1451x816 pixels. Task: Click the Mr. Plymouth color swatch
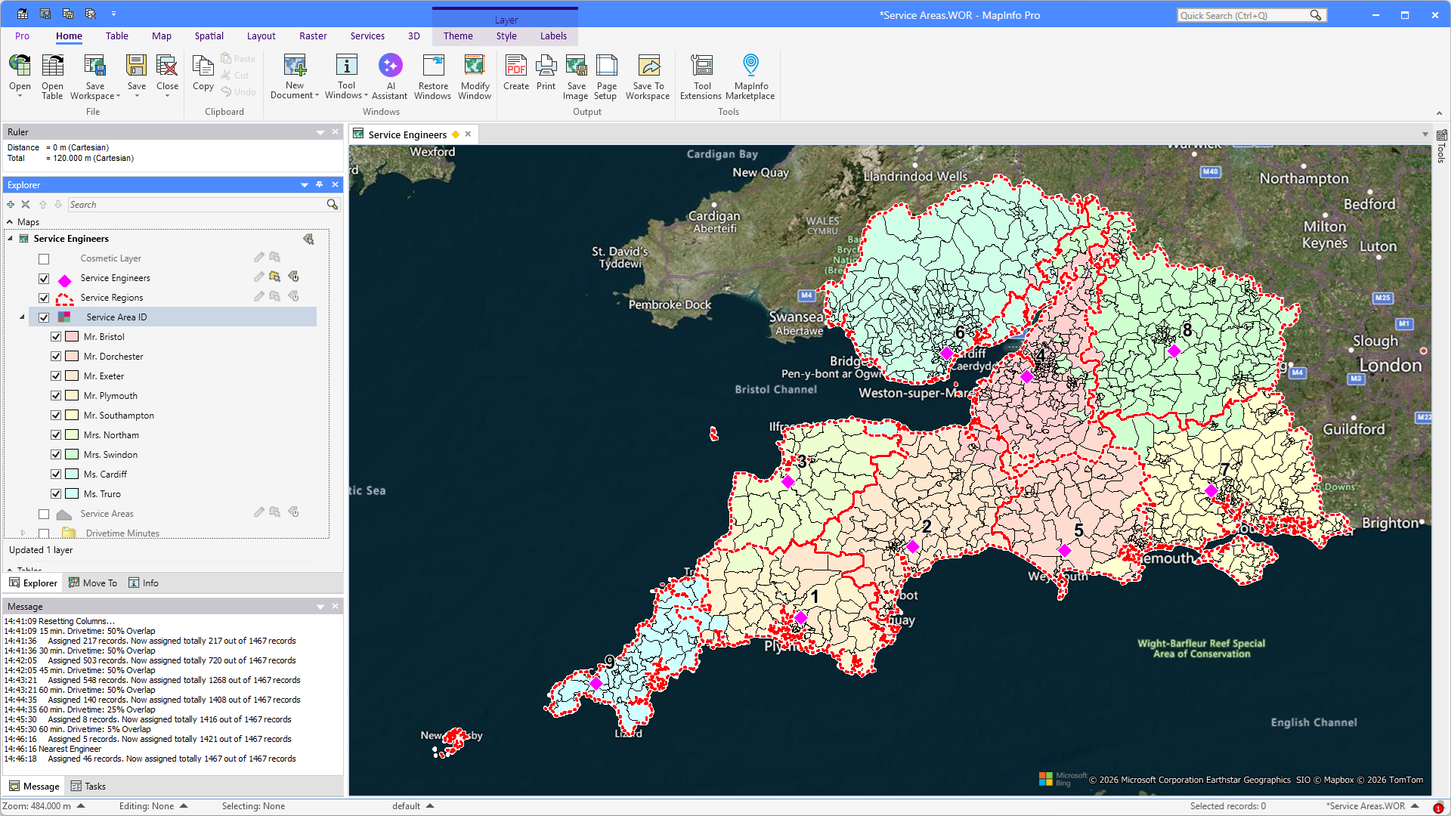point(72,396)
